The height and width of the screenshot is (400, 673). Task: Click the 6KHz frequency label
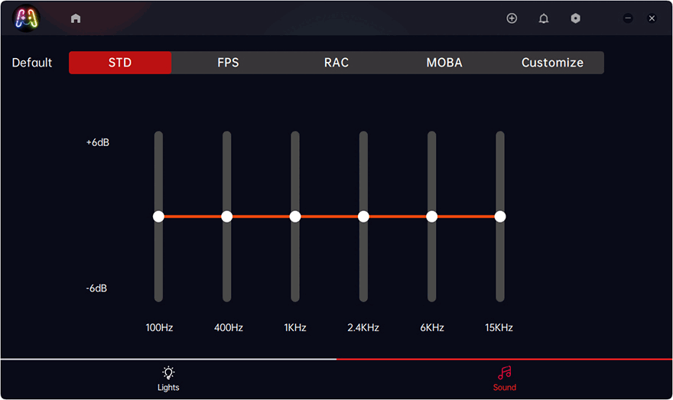click(x=432, y=327)
